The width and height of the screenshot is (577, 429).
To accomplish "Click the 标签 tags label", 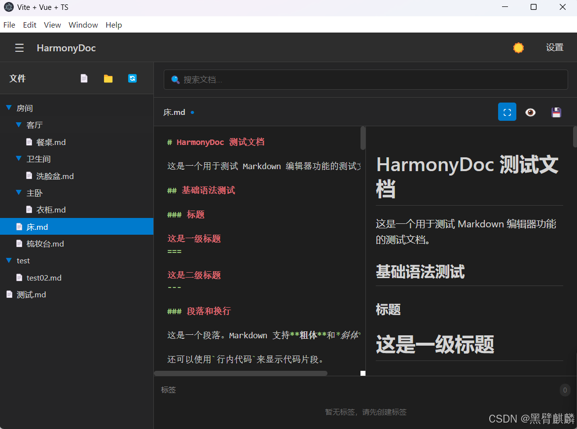I will (x=169, y=390).
